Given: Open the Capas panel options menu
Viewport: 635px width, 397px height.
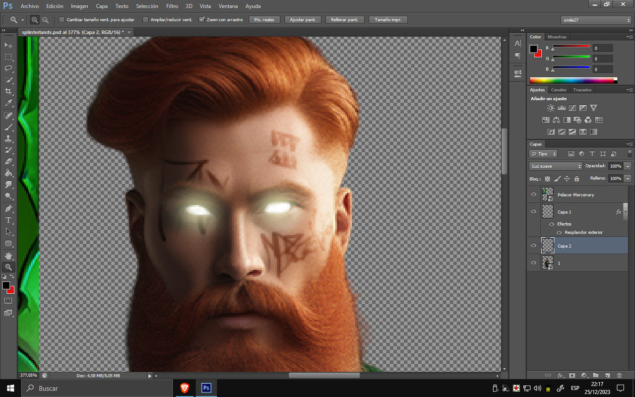Looking at the screenshot, I should (x=630, y=144).
